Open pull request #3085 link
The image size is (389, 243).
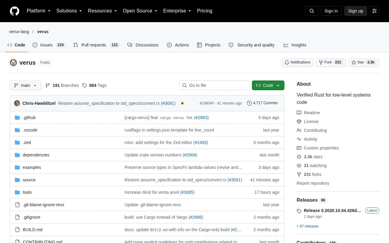(187, 192)
